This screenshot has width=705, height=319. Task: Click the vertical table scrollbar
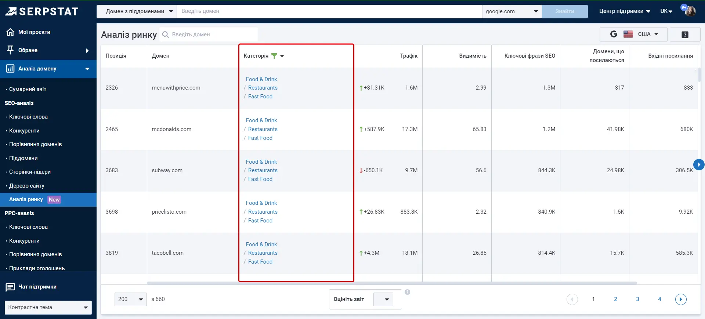pyautogui.click(x=699, y=75)
